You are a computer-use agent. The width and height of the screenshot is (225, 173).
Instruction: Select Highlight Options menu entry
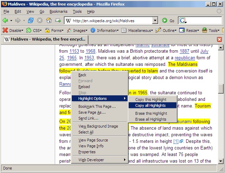[99, 98]
